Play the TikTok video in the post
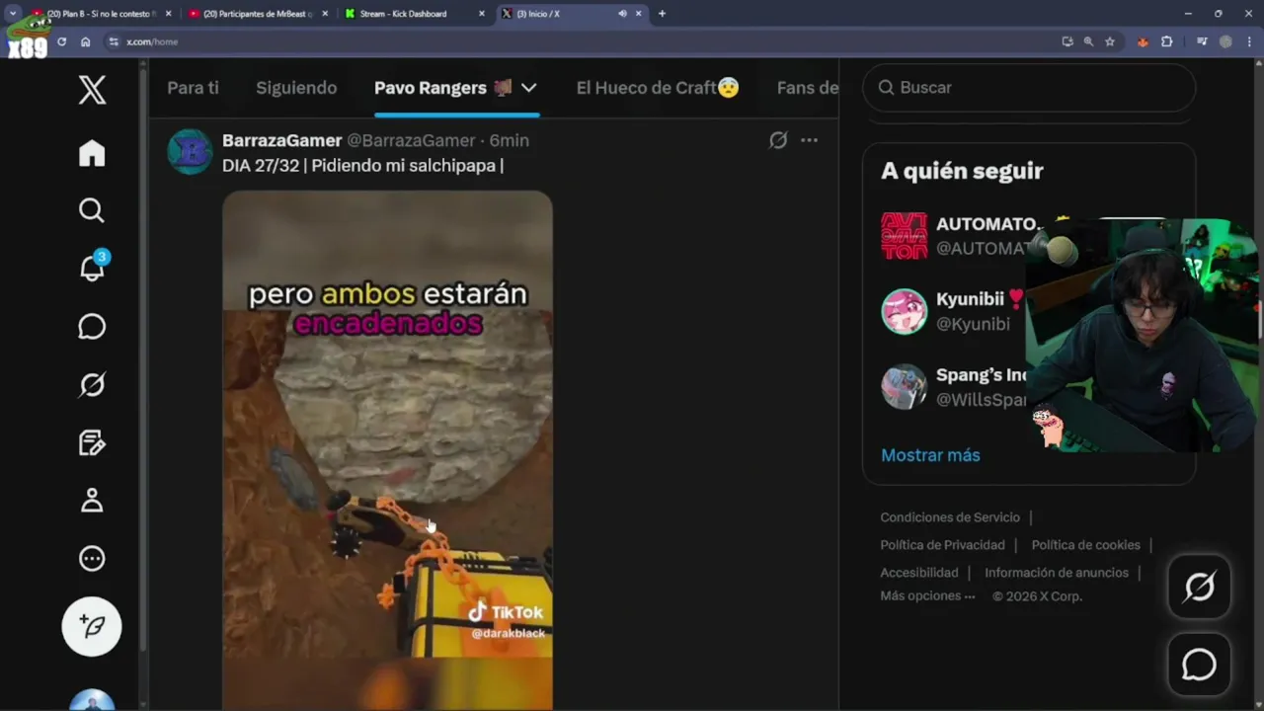The width and height of the screenshot is (1264, 711). 387,449
